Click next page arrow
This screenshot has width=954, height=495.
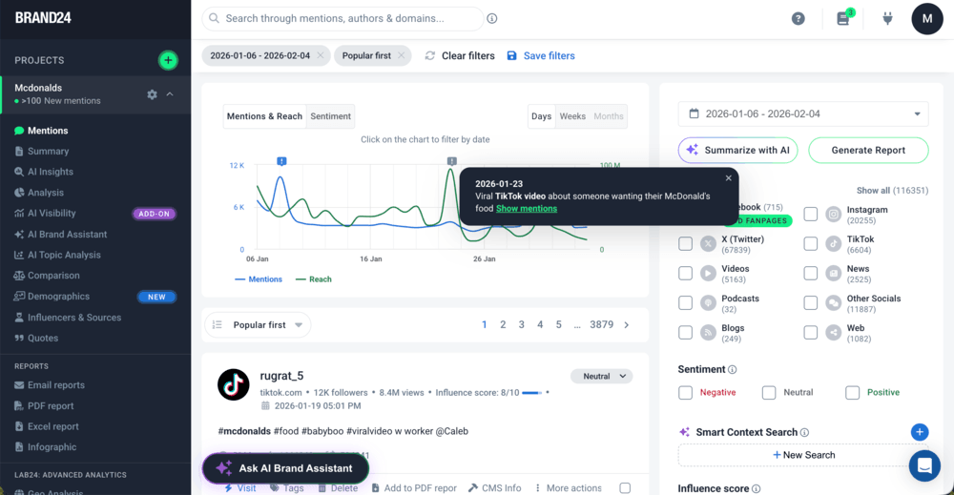tap(627, 324)
